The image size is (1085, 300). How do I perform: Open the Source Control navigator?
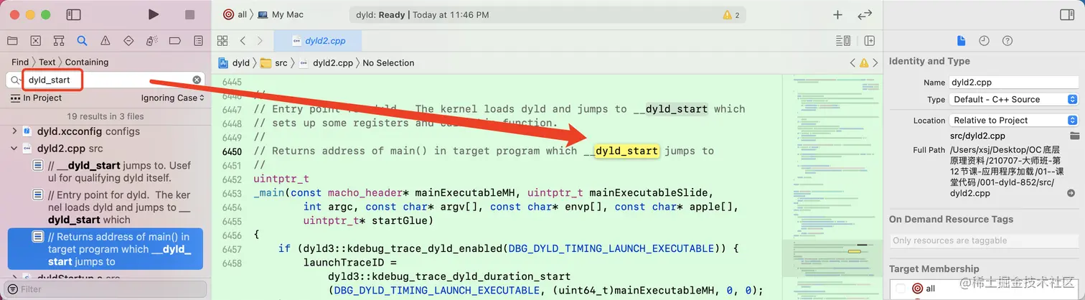click(35, 41)
